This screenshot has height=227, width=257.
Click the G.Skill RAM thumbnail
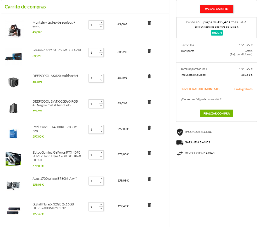coord(13,211)
